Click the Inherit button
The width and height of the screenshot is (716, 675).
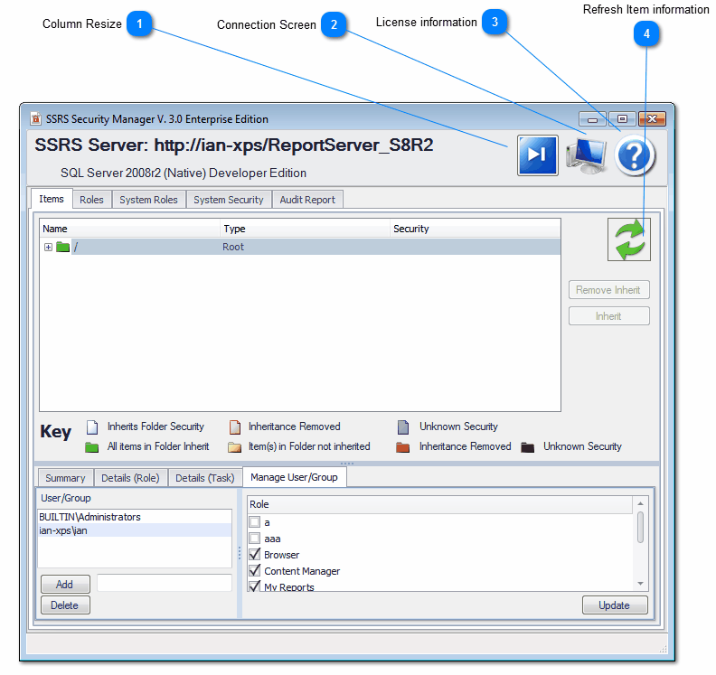[x=608, y=316]
